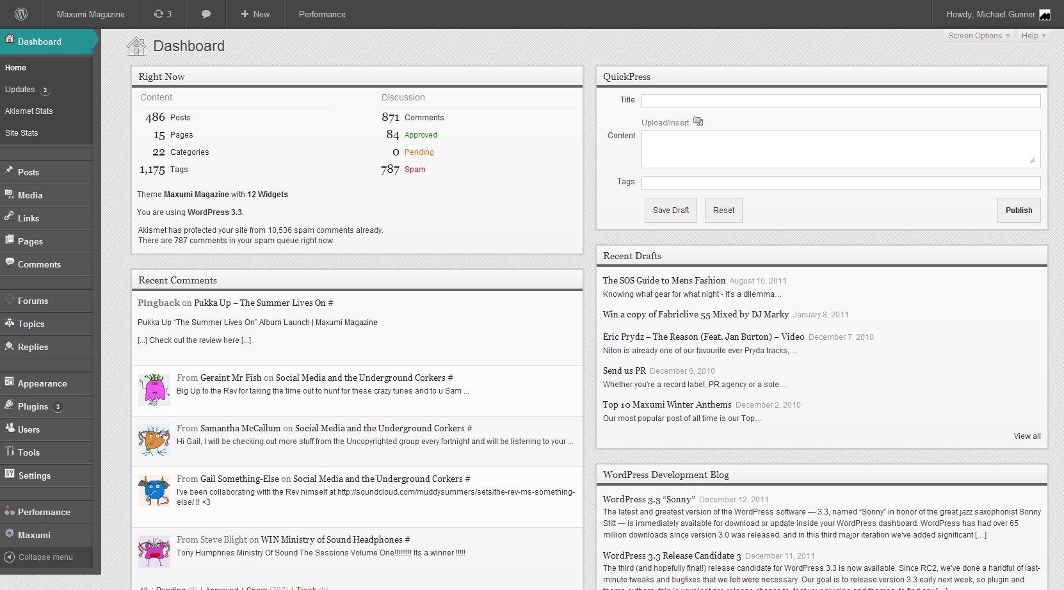
Task: View all recent drafts
Action: [x=1027, y=436]
